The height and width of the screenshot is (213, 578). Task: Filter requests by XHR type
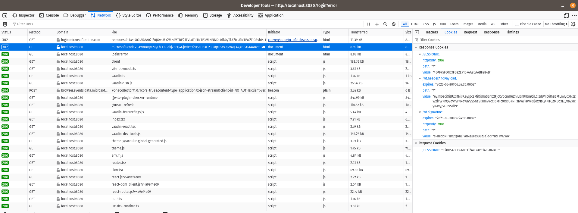[x=443, y=24]
